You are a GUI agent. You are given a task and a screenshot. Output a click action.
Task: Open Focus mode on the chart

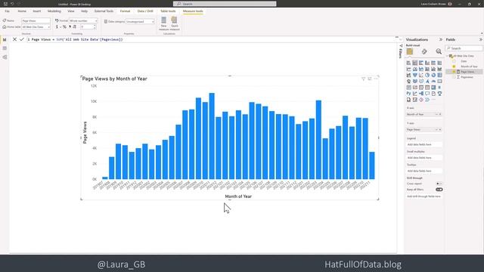tap(370, 79)
